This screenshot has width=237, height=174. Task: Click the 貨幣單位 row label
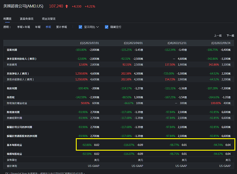12,160
